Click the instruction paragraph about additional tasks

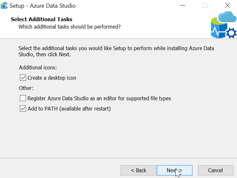(x=116, y=51)
